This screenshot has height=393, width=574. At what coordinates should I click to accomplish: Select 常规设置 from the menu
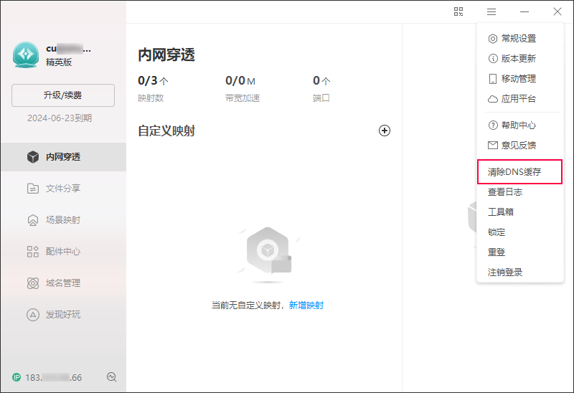pos(518,39)
